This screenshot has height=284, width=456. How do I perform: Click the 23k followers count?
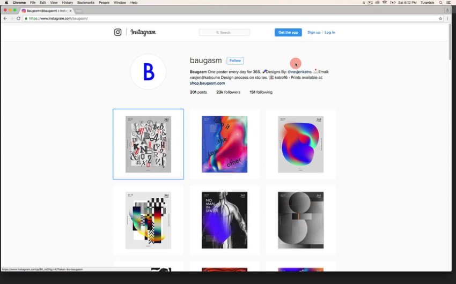click(229, 92)
